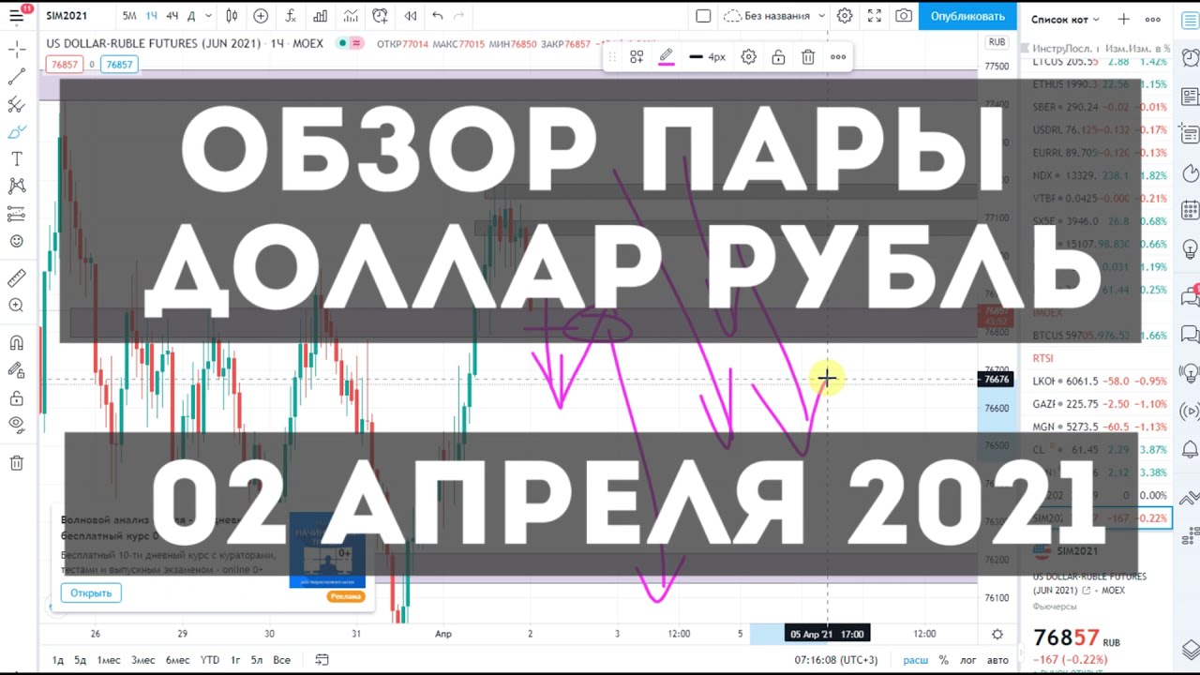Select the Д daily timeframe
The height and width of the screenshot is (675, 1200).
point(191,16)
